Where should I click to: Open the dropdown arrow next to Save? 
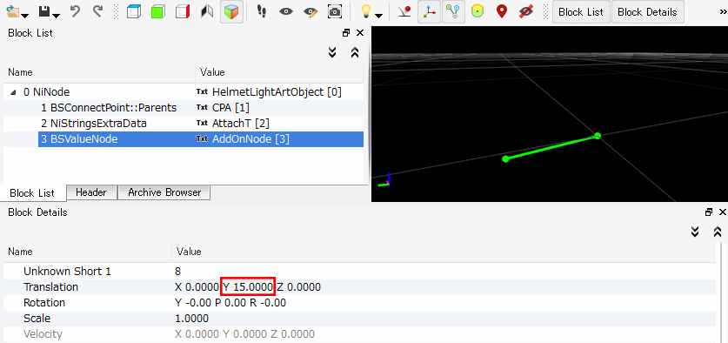coord(57,16)
